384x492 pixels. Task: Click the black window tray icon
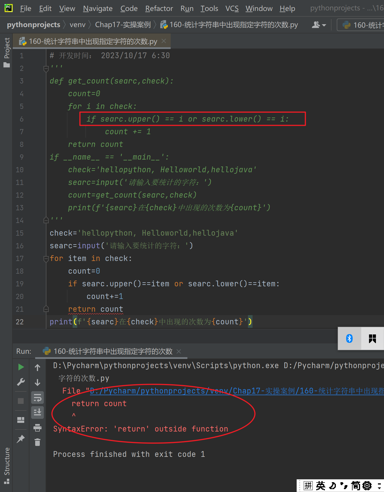click(372, 338)
